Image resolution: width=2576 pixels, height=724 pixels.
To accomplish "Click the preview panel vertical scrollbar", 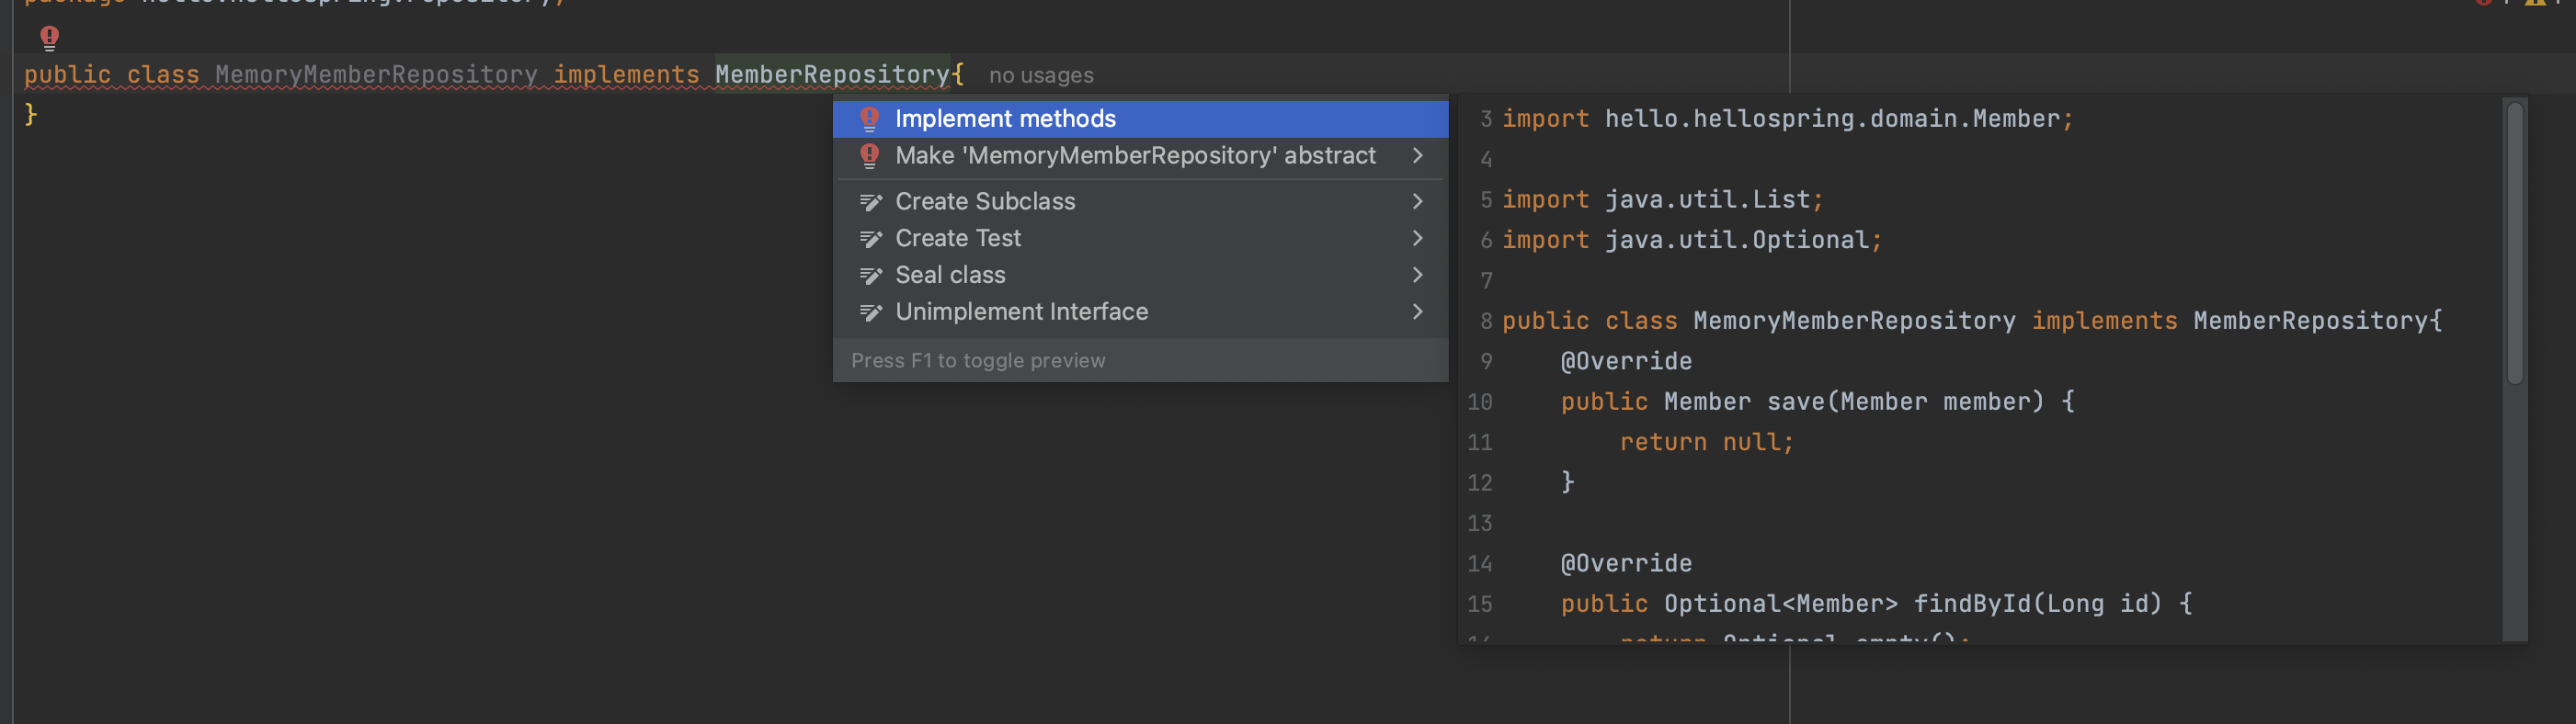I will (2514, 243).
